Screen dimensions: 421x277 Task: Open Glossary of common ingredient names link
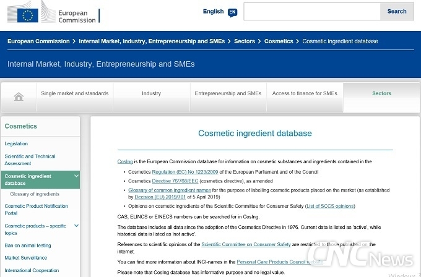[170, 190]
